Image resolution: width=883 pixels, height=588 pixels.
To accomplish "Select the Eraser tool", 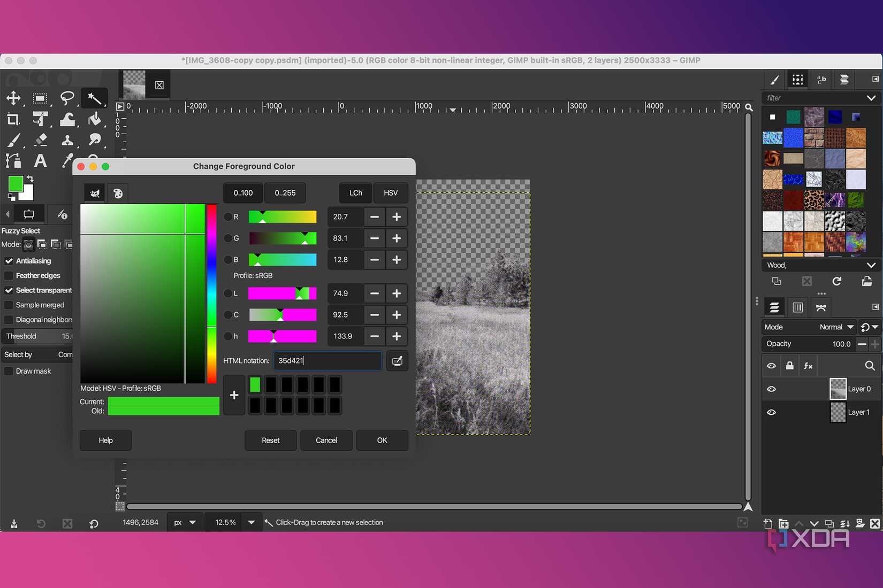I will (41, 140).
